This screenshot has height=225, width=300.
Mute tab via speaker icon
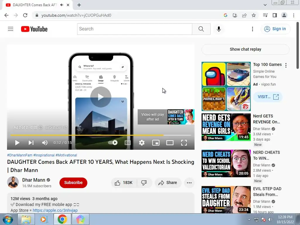(62, 5)
